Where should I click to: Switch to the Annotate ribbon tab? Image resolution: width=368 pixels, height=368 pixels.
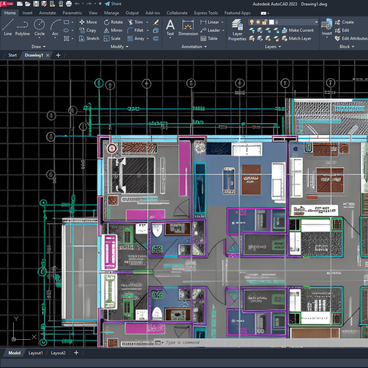coord(47,13)
